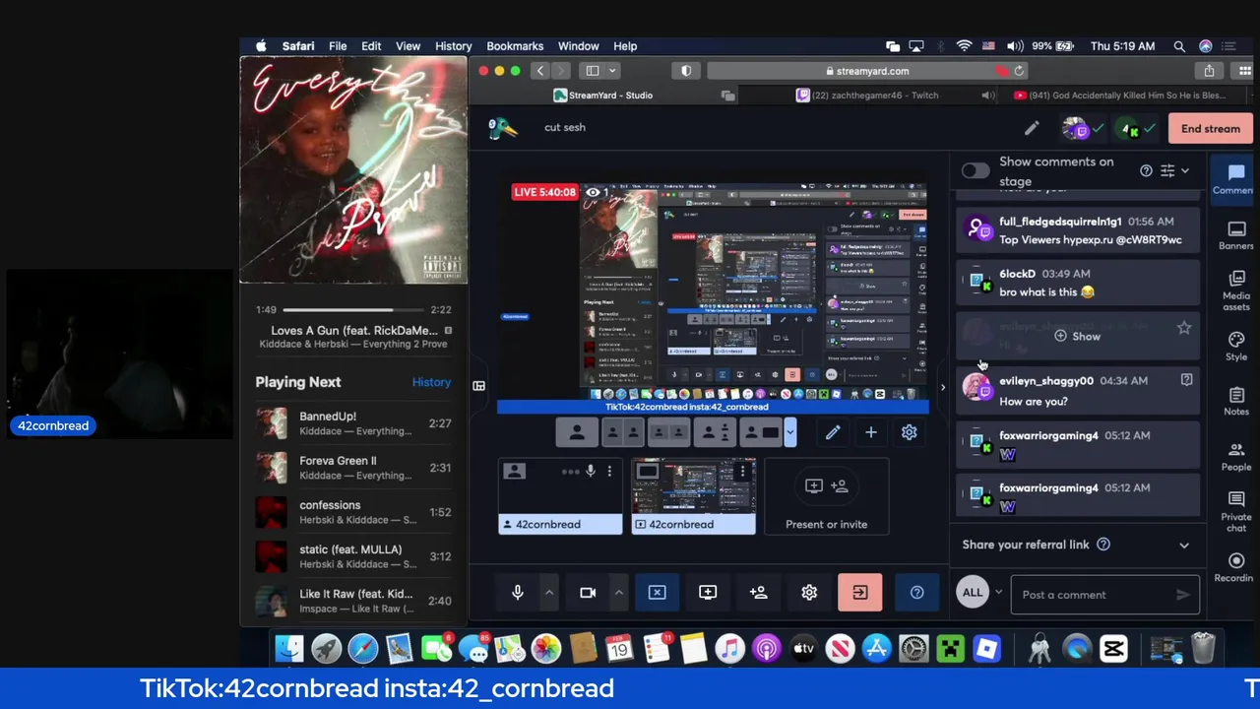
Task: Play Foreva Green II from the queue
Action: pos(353,468)
